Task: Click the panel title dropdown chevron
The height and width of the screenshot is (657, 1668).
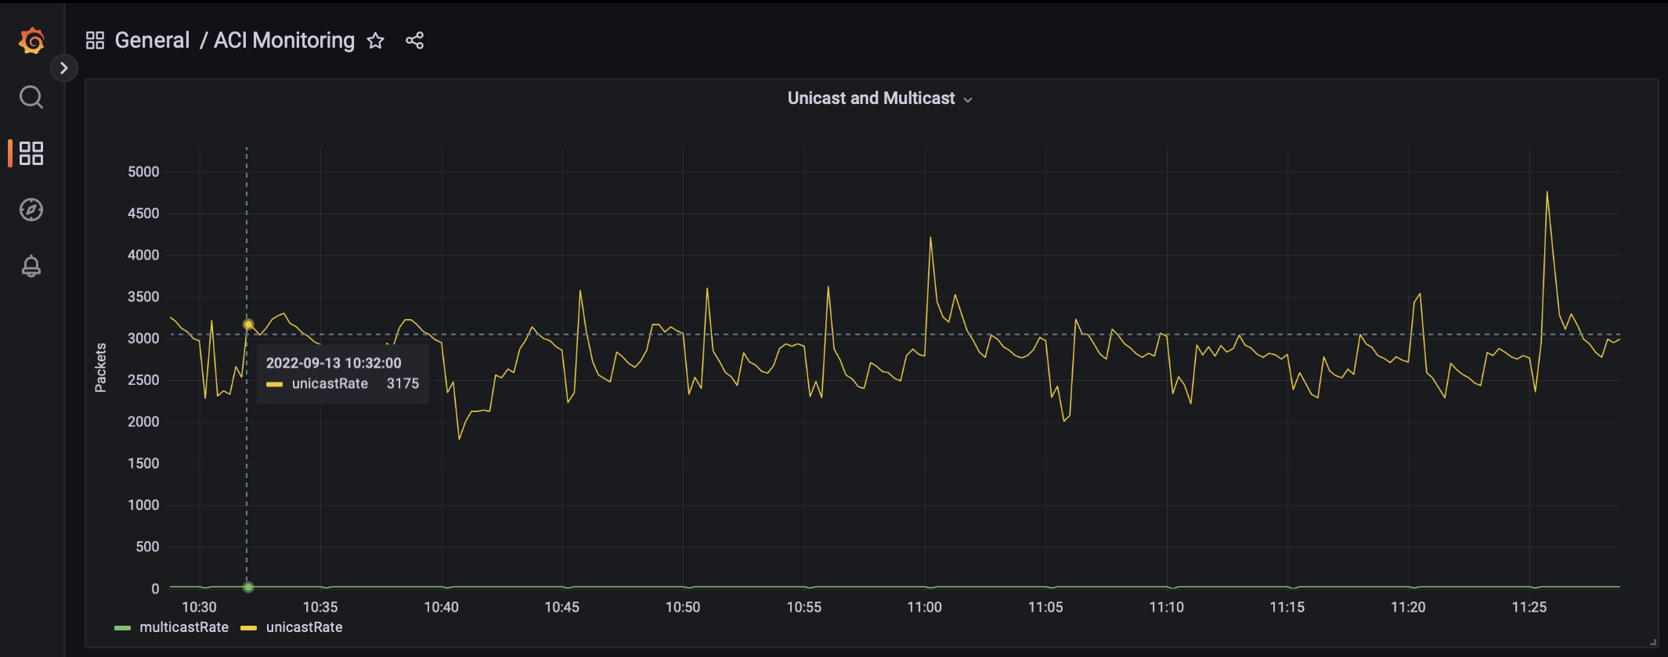Action: (968, 99)
